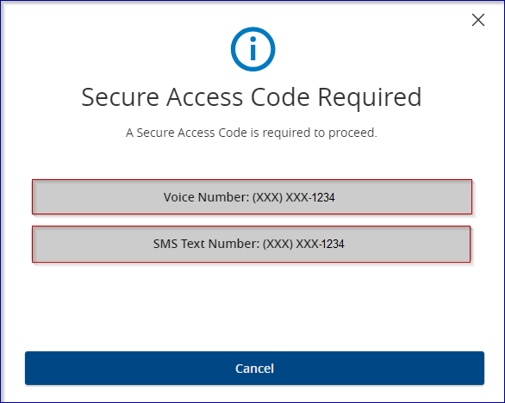Request code by voice call to XXX-1234
The image size is (505, 403).
click(x=253, y=197)
